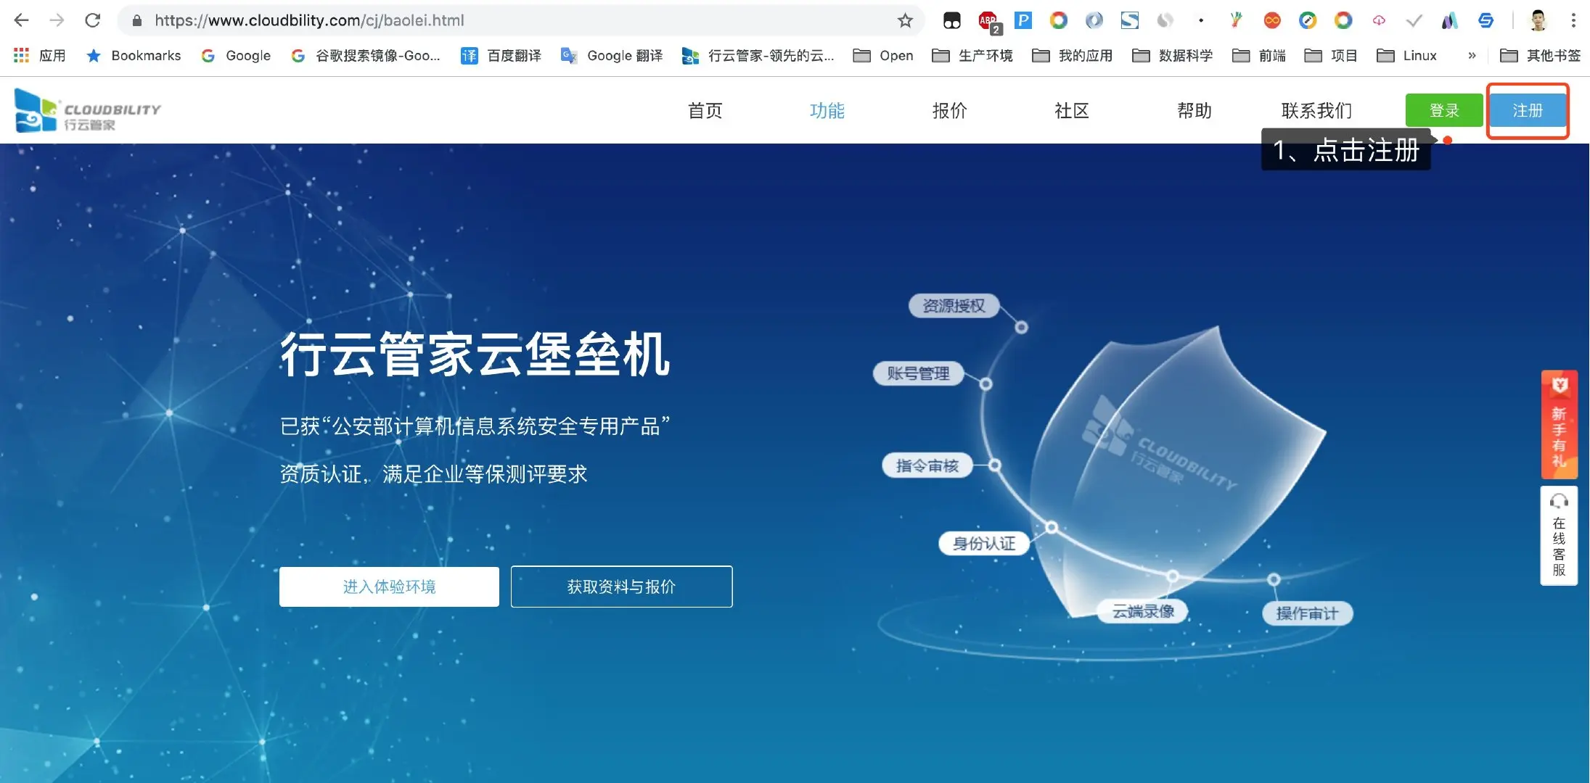
Task: Open the 在线客服 headset widget
Action: tap(1559, 536)
